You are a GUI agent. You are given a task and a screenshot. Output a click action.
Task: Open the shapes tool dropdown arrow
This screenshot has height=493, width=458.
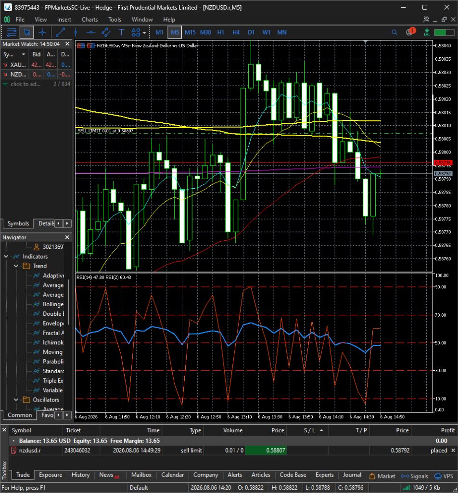[144, 33]
